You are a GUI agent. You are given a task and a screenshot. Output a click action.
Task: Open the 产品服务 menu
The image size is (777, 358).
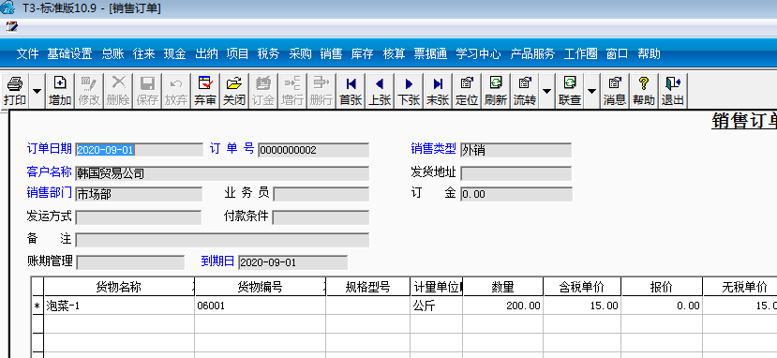[x=532, y=54]
